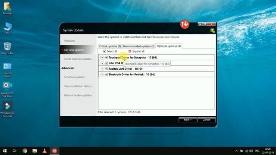Screen dimensions: 276x155
Task: Uncheck Bluetooth Driver for Realtek
Action: [107, 74]
